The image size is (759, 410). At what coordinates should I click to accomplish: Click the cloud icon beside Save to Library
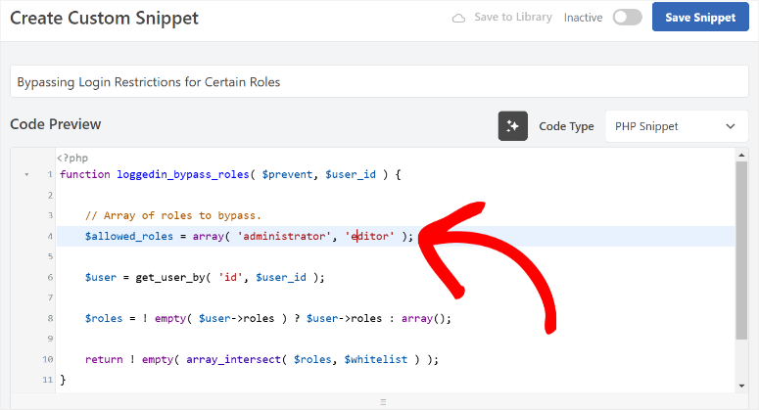(459, 18)
